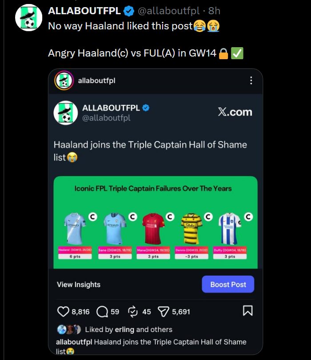Click the Boost Post button
The image size is (311, 360).
pyautogui.click(x=228, y=284)
